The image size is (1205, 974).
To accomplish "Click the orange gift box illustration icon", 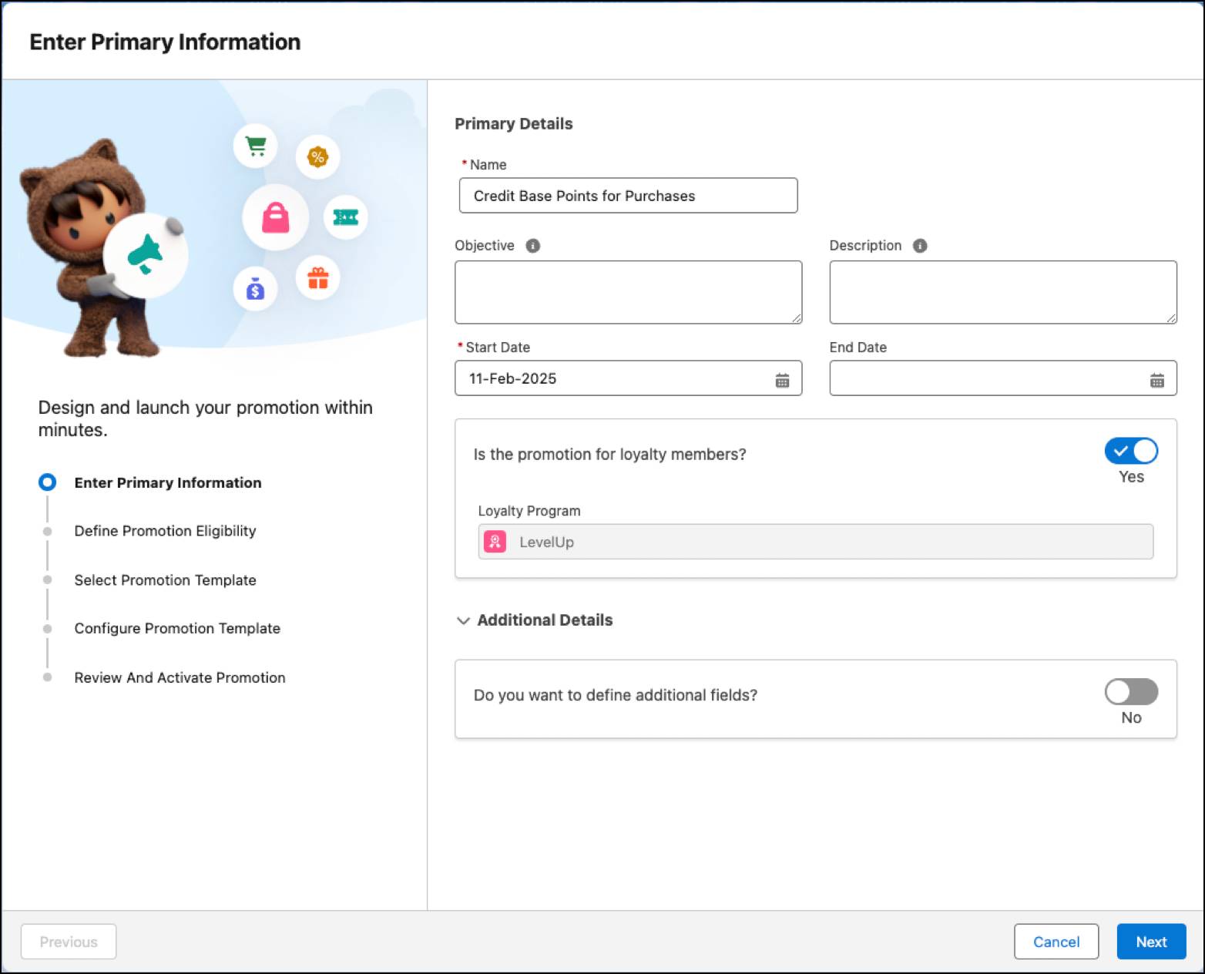I will pos(317,277).
